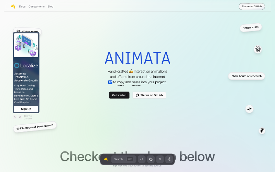275x172 pixels.
Task: Go to the Components page
Action: coord(36,7)
